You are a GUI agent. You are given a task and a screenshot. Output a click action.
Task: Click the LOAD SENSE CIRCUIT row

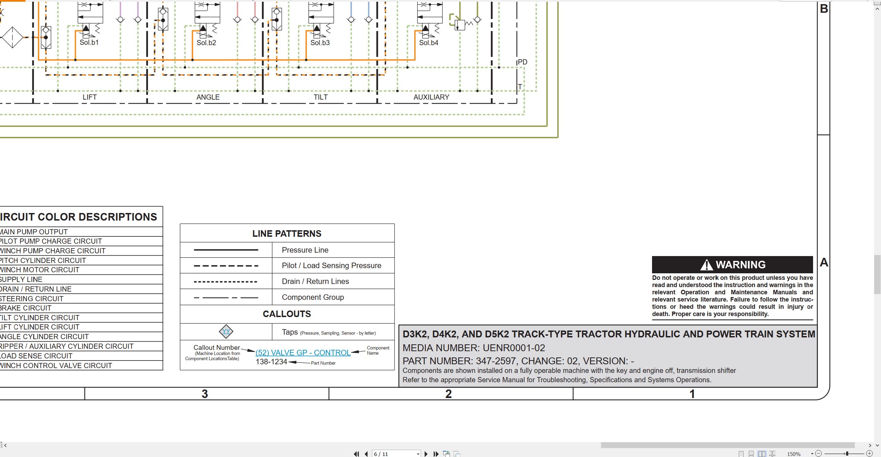[x=81, y=356]
